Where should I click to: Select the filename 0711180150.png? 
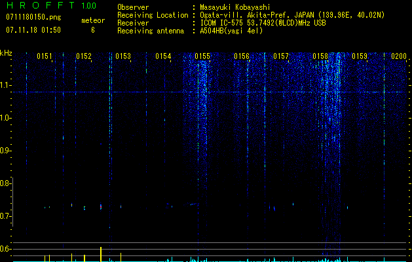pyautogui.click(x=33, y=17)
